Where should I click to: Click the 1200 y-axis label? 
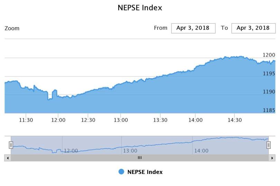click(269, 55)
